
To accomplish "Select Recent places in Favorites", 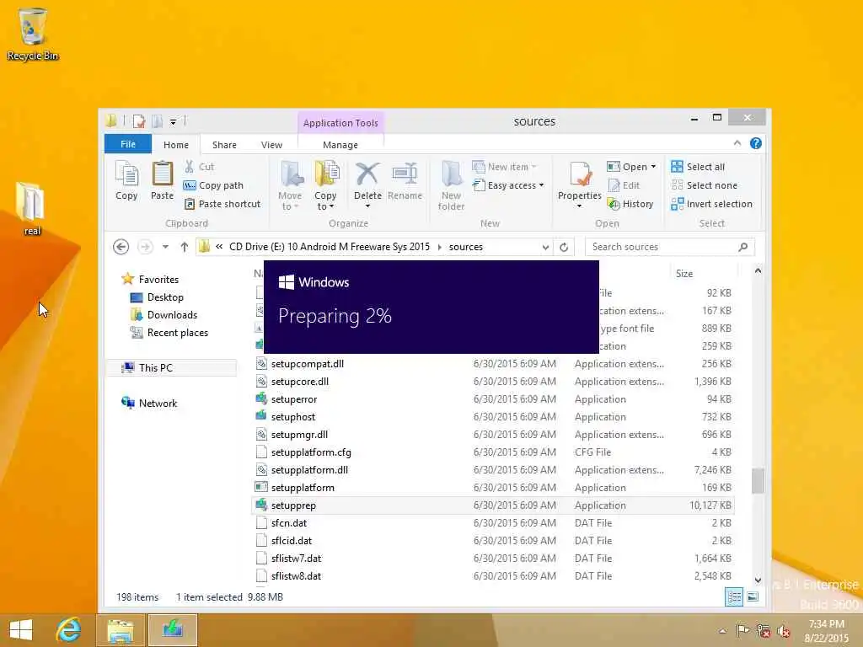I will click(169, 333).
